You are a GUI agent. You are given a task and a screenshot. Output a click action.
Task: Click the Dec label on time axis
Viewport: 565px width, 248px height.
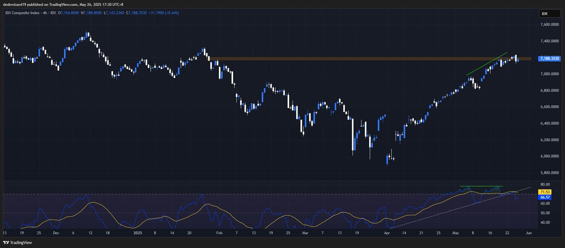(x=56, y=232)
